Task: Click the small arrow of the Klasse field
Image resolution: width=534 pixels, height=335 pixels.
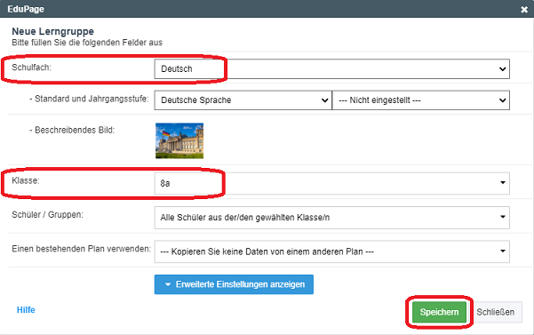Action: click(503, 183)
